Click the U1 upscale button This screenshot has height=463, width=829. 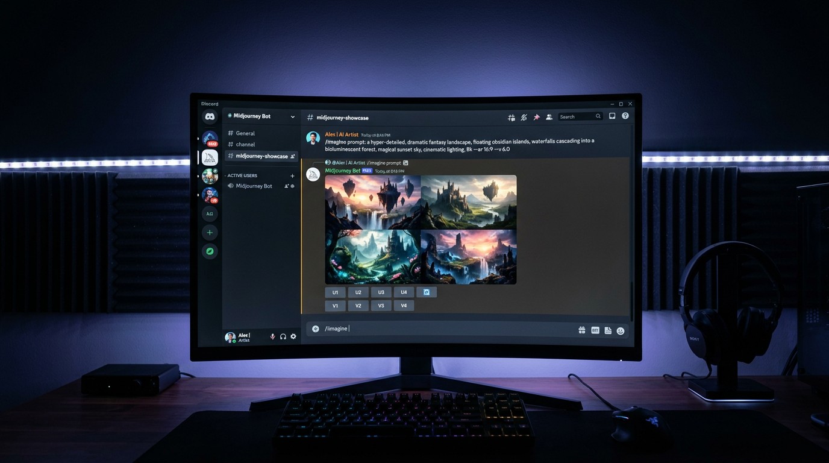pos(335,292)
